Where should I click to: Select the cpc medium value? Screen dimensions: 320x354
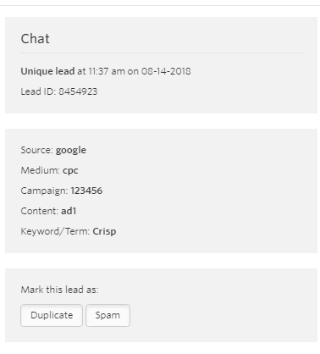point(70,171)
